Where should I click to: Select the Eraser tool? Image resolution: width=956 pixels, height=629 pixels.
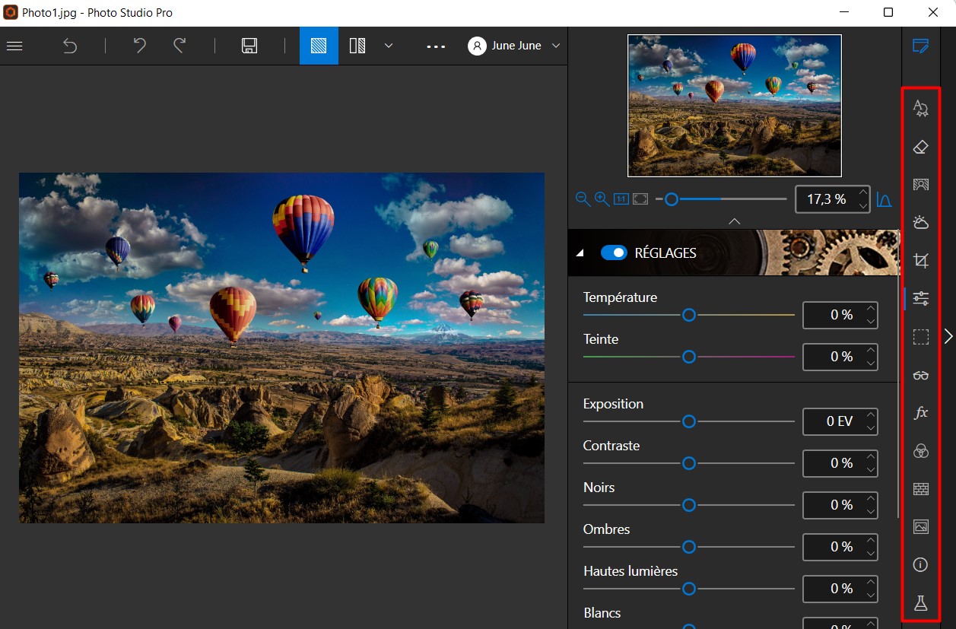coord(921,147)
